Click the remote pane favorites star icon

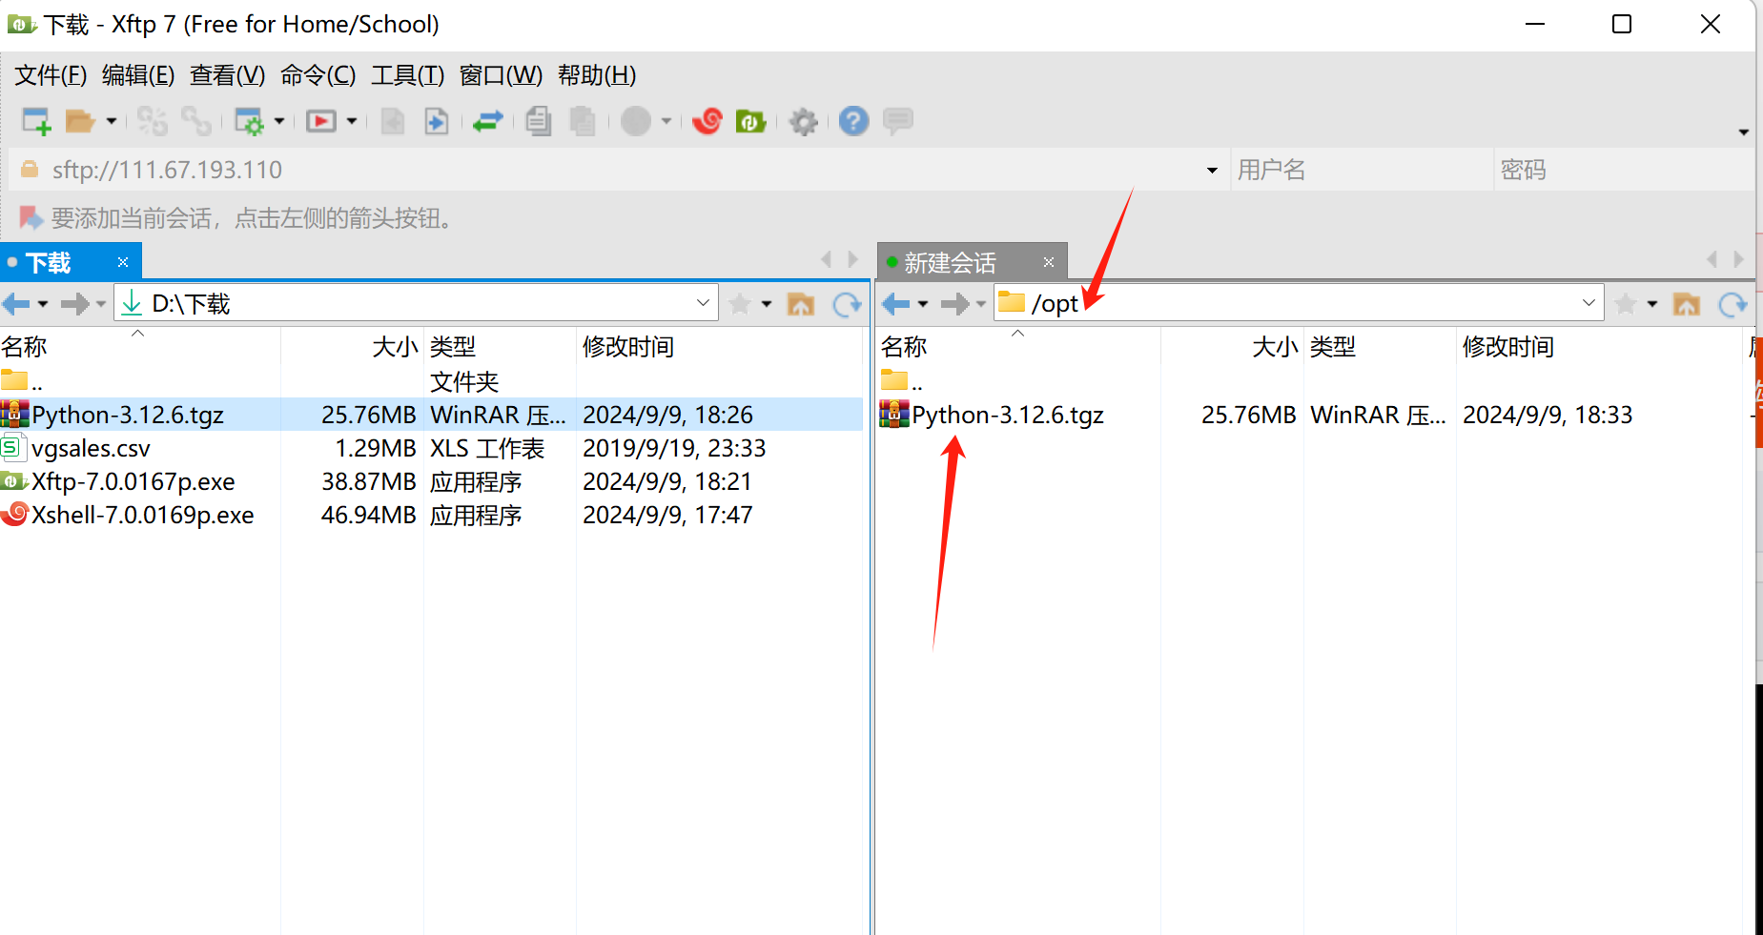tap(1626, 304)
